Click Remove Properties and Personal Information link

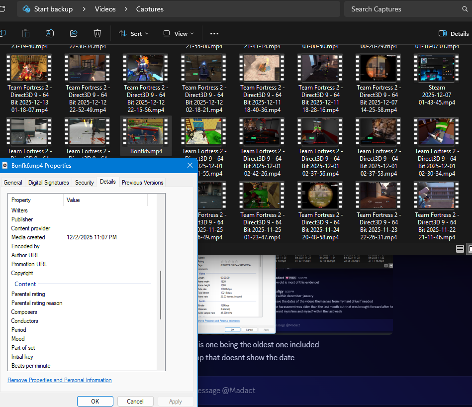pos(60,380)
